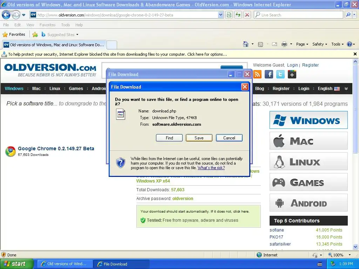The height and width of the screenshot is (269, 359).
Task: Open the Safety command bar menu
Action: [320, 44]
